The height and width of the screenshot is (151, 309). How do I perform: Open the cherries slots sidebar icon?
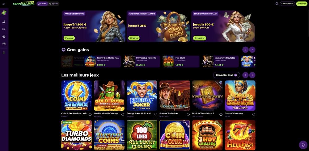click(4, 22)
